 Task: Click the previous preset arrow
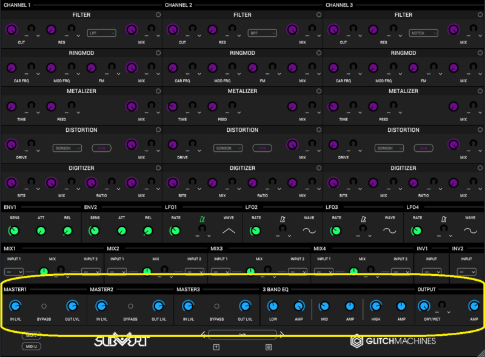click(x=204, y=334)
